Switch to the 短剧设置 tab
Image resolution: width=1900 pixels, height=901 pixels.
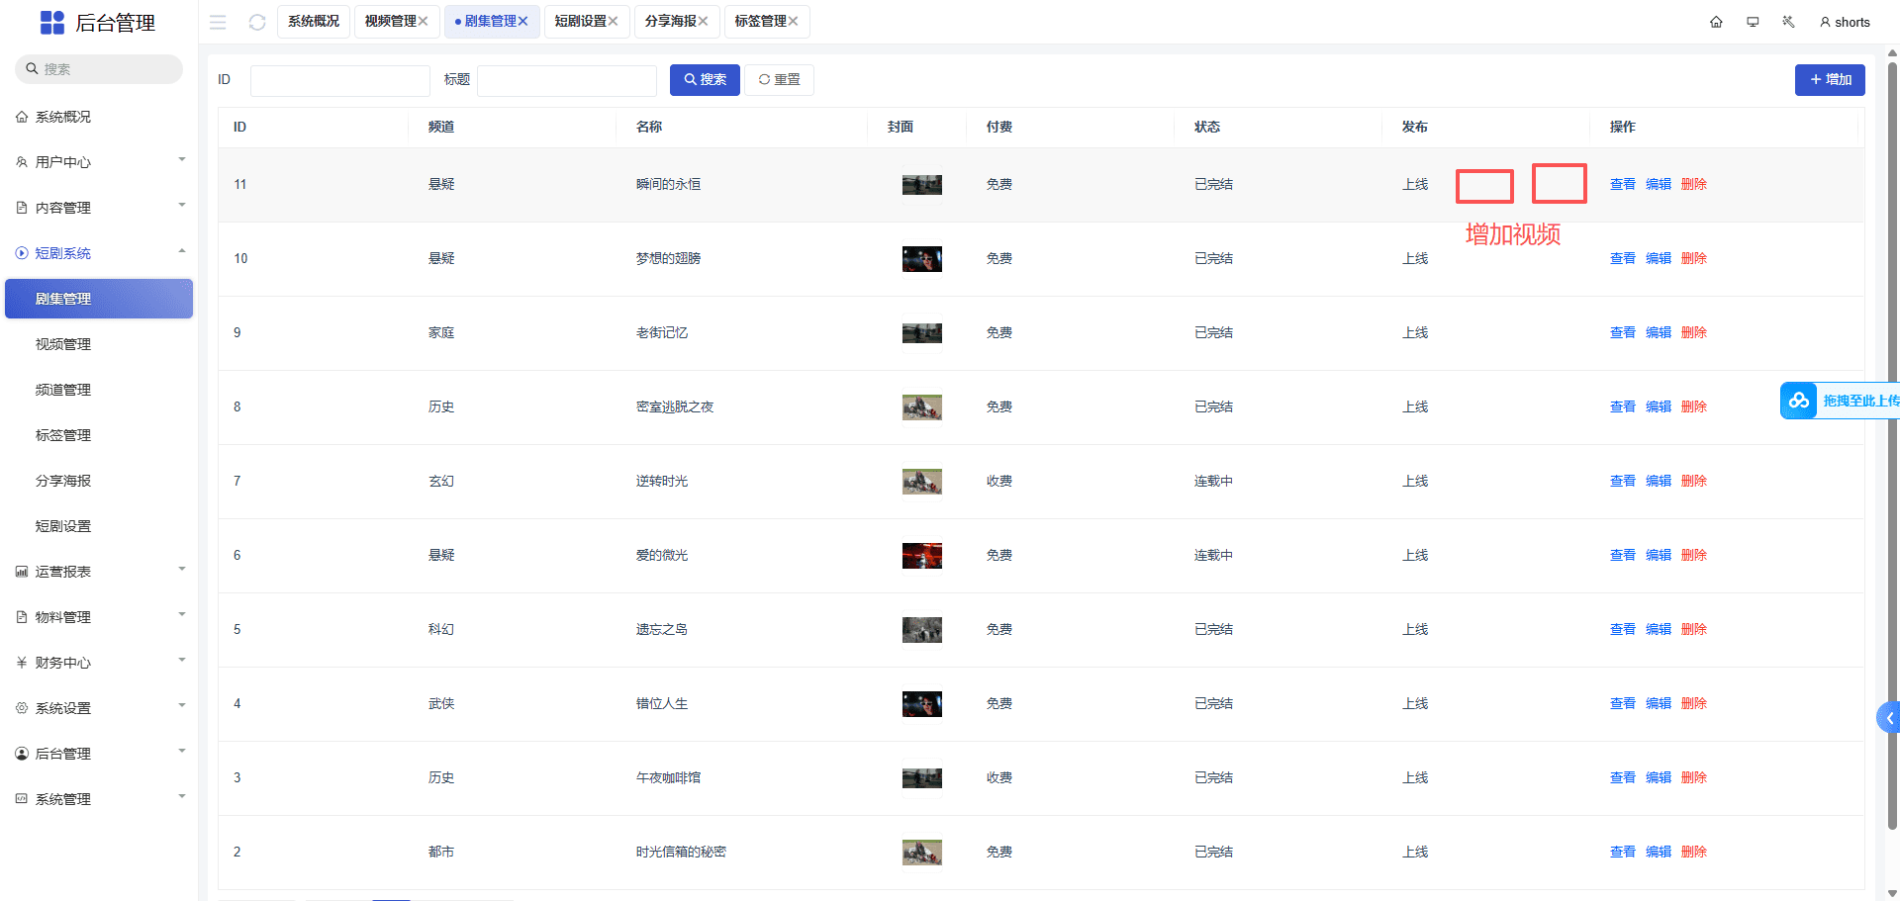click(580, 21)
